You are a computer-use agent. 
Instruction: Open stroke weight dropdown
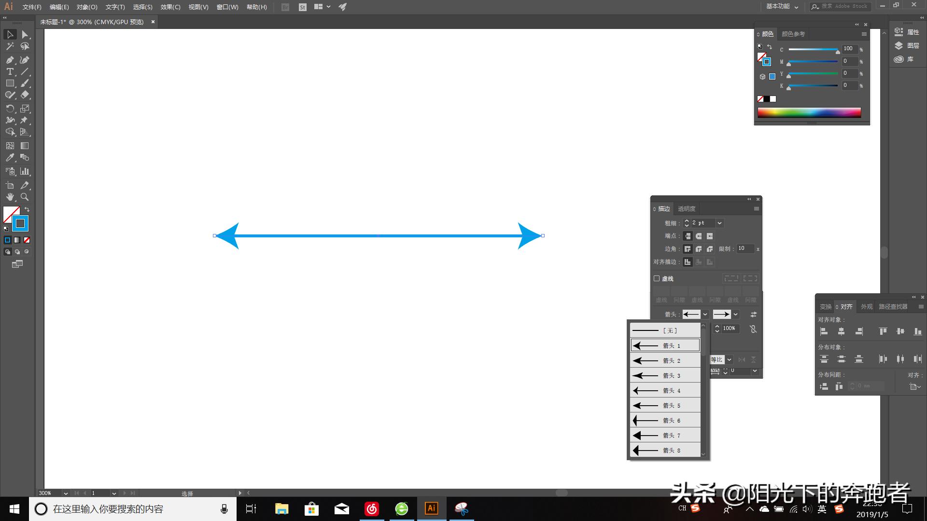[719, 223]
